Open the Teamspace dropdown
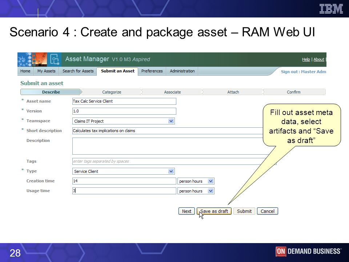The width and height of the screenshot is (349, 262). point(124,121)
